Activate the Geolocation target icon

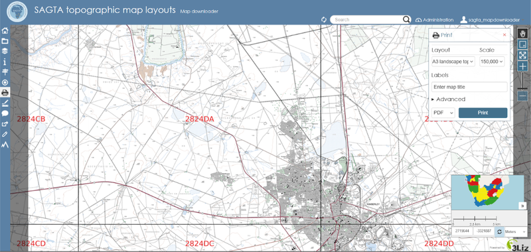pos(5,82)
